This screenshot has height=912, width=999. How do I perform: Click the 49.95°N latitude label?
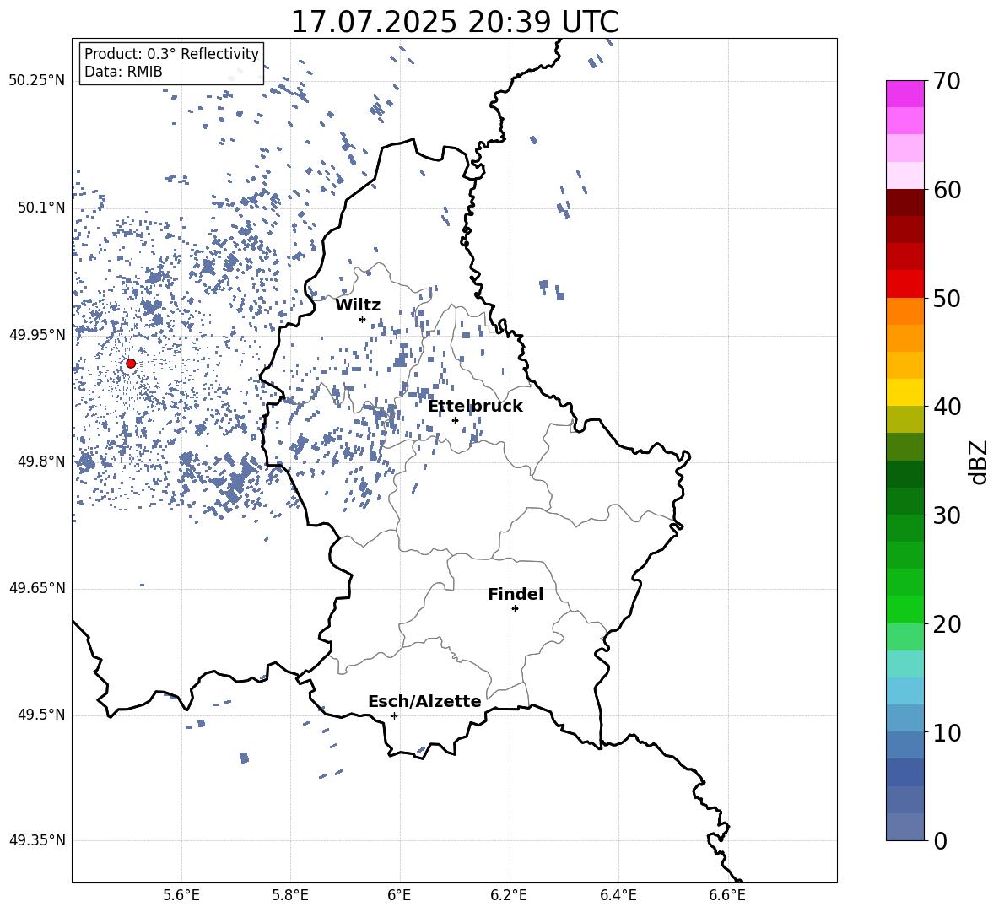(x=37, y=334)
